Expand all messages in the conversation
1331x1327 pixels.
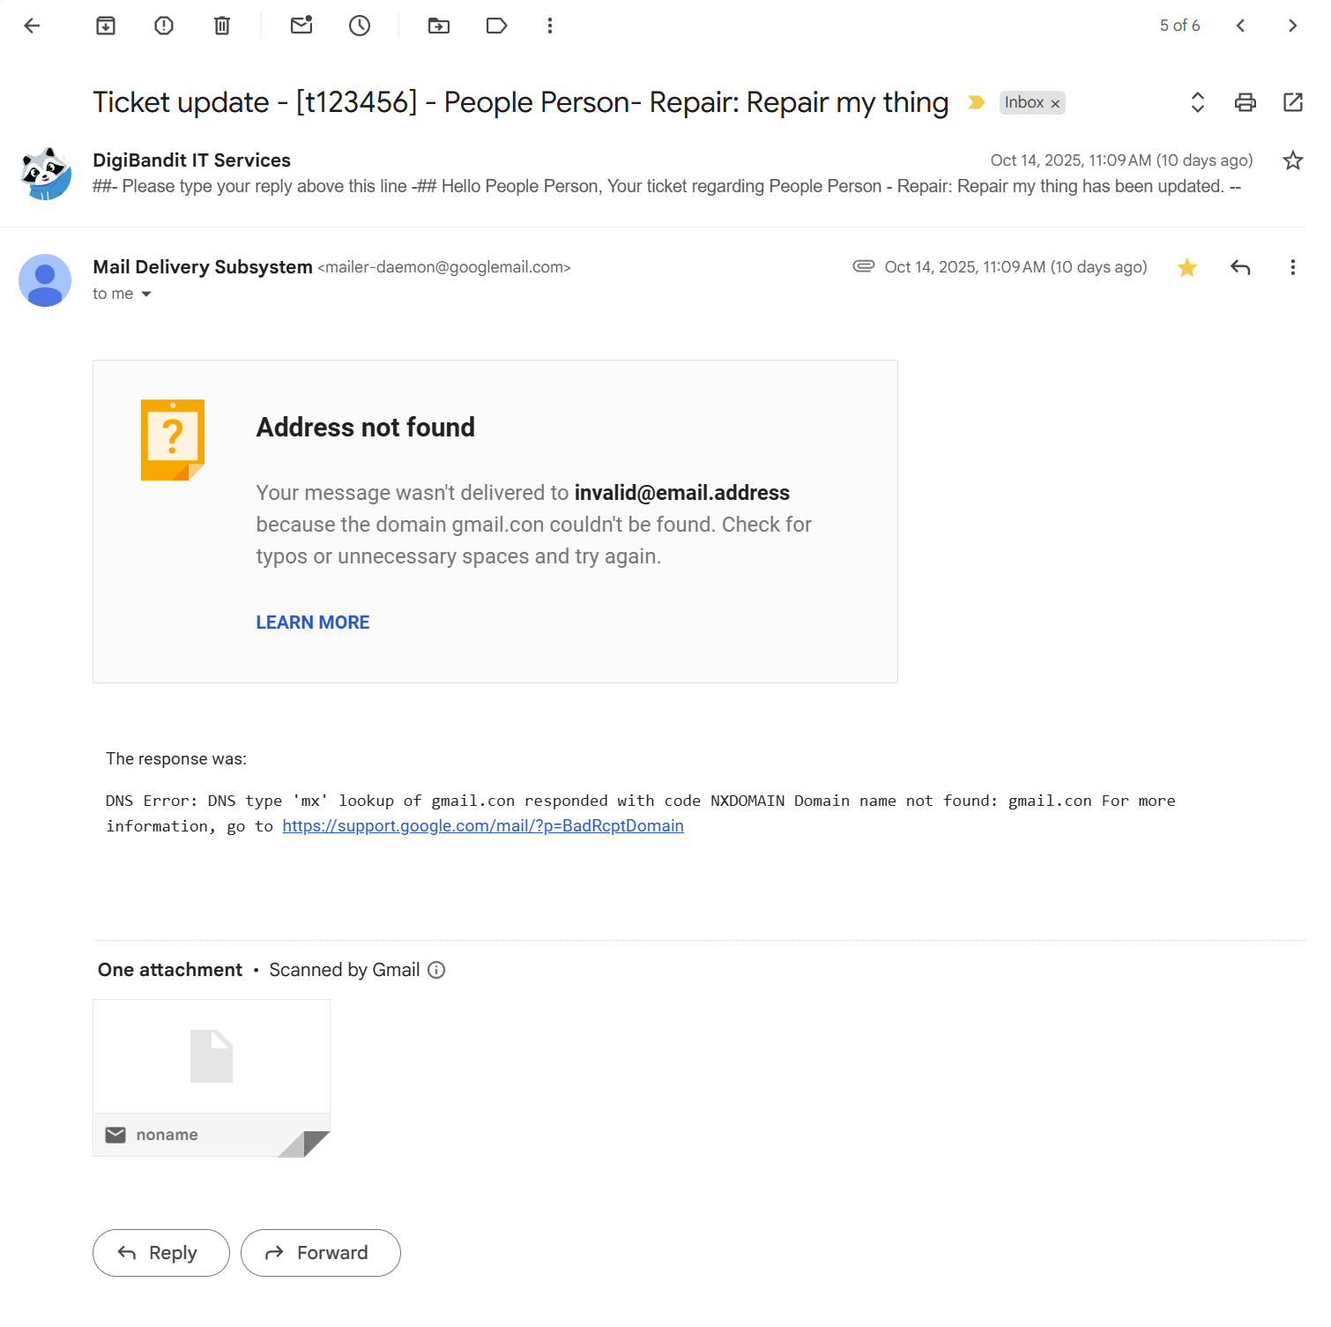(x=1198, y=102)
